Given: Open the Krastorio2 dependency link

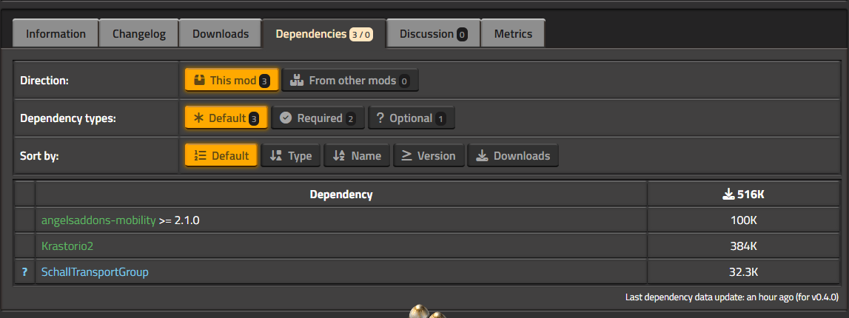Looking at the screenshot, I should [67, 246].
